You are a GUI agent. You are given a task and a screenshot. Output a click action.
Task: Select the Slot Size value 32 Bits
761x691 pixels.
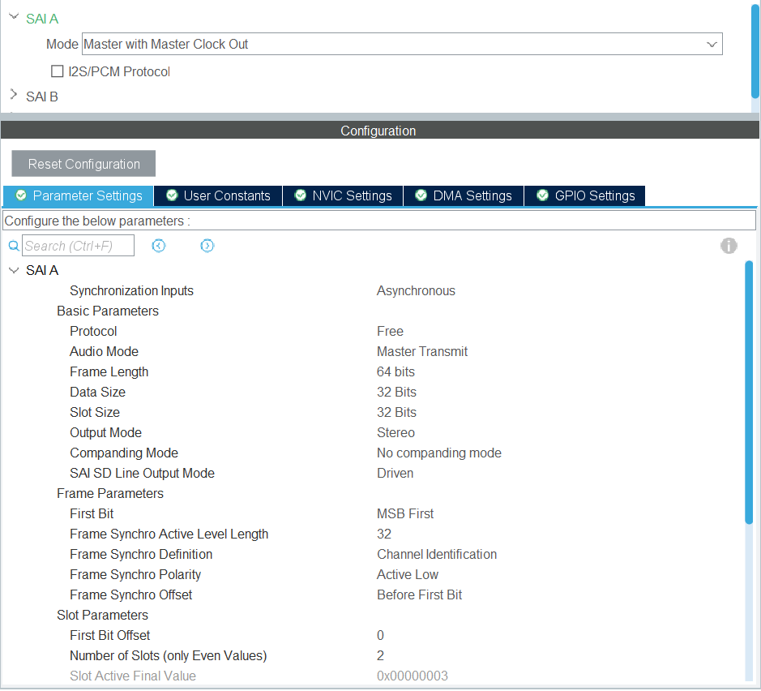[396, 412]
